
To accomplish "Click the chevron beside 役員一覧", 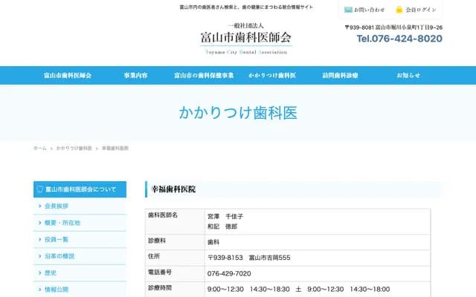I will [39, 239].
